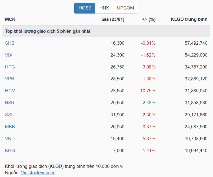Click the KLGD trung bình column header
The image size is (213, 177).
point(189,19)
